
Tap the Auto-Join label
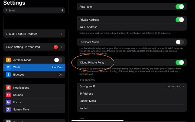(86, 7)
